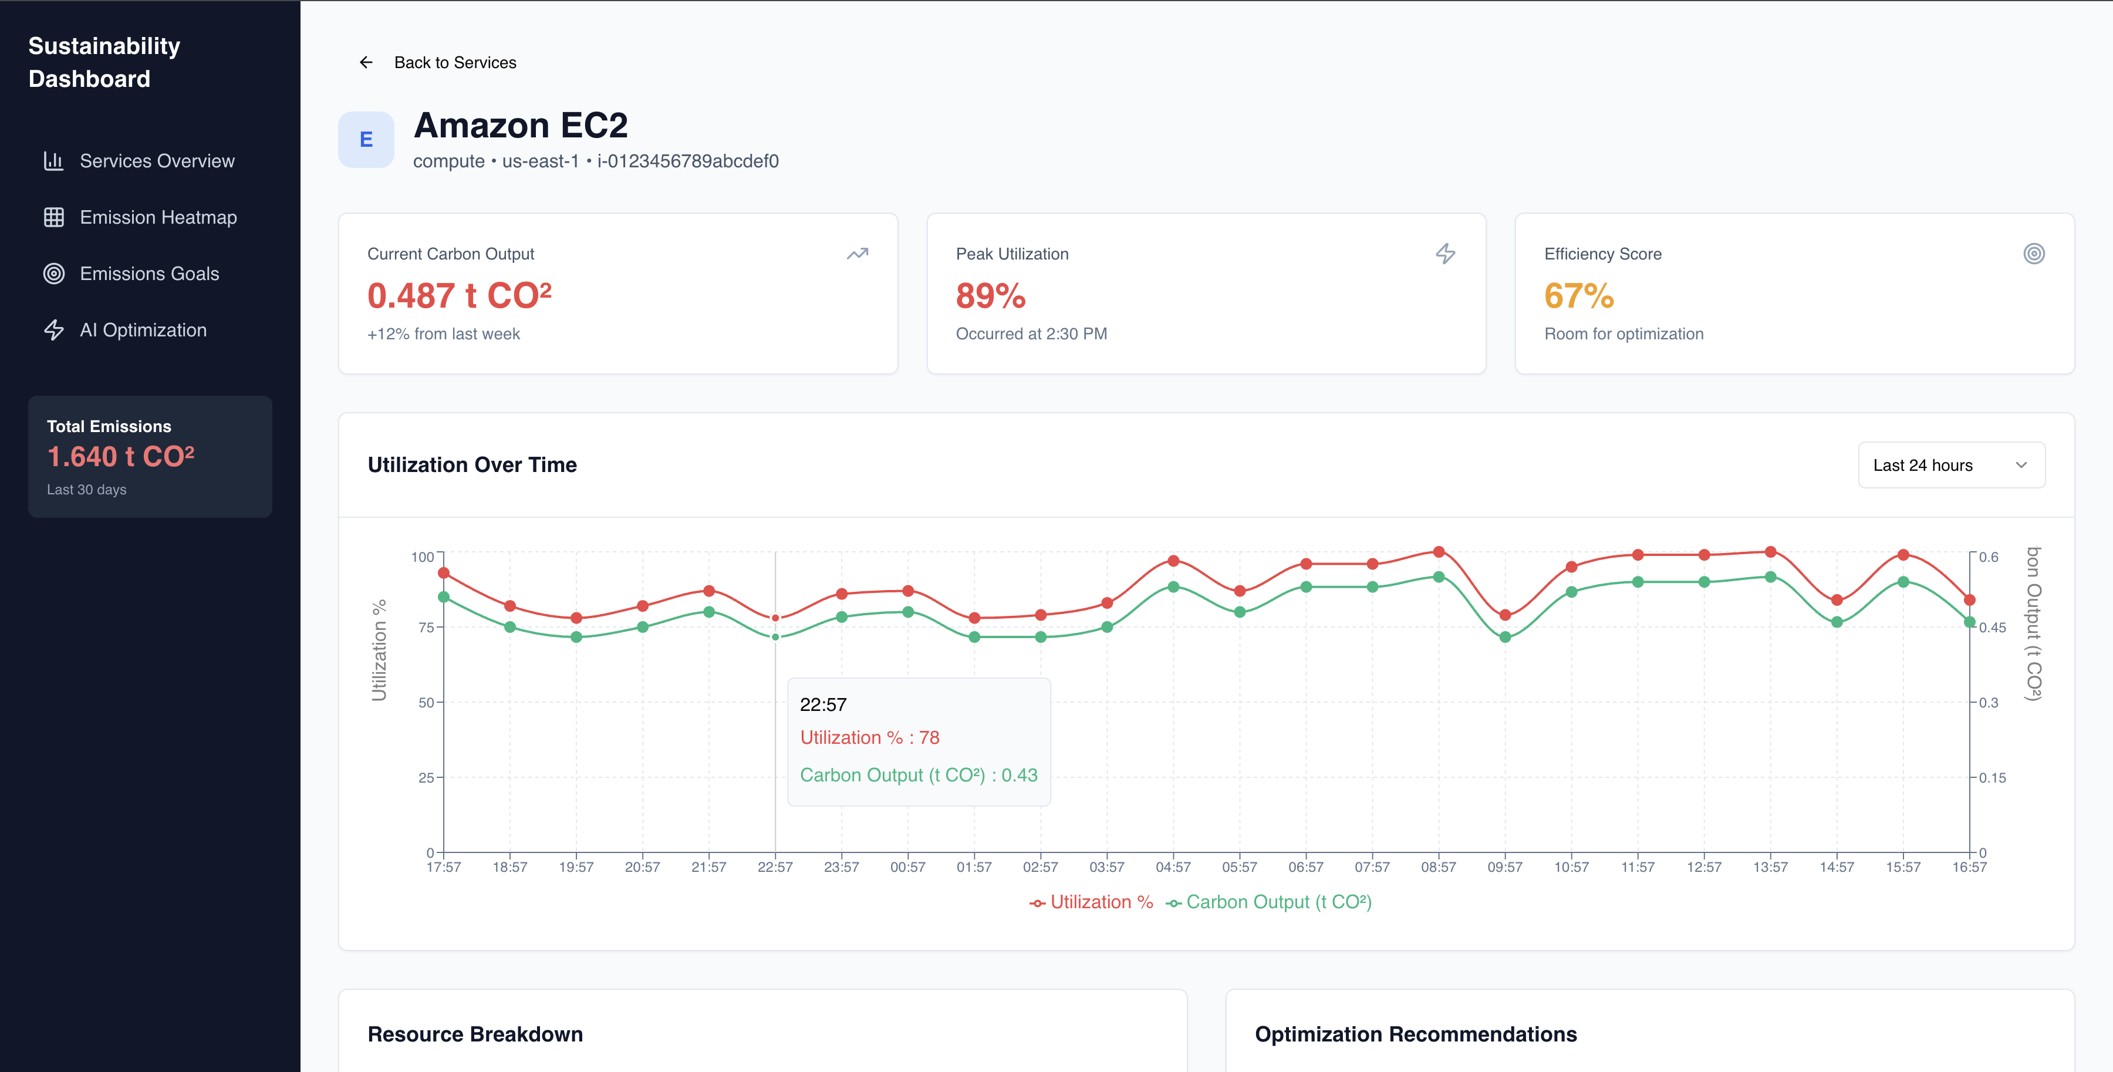
Task: Click the Emissions Goals target icon
Action: point(53,273)
